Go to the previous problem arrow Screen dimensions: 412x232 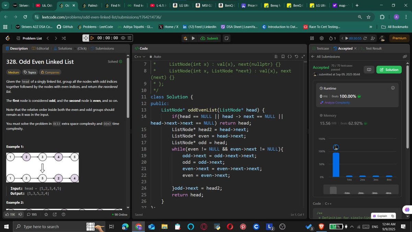48,38
